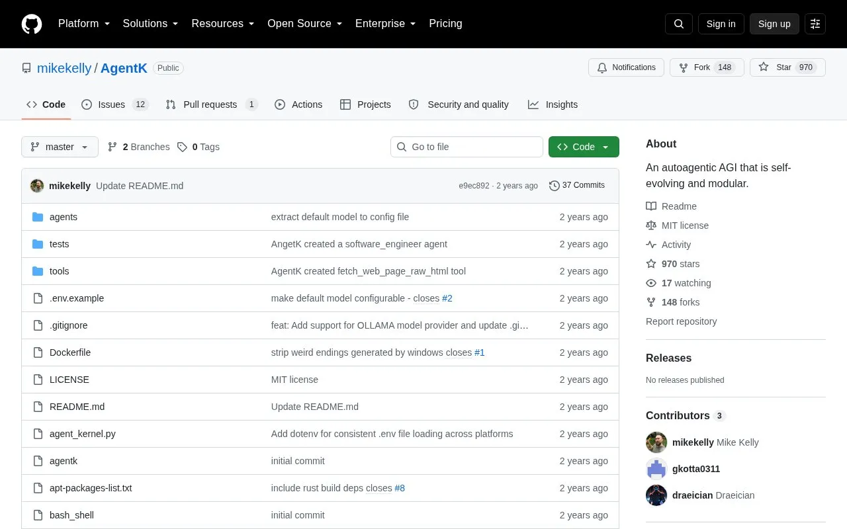Click the Dockerfile file icon
The width and height of the screenshot is (847, 529).
38,352
